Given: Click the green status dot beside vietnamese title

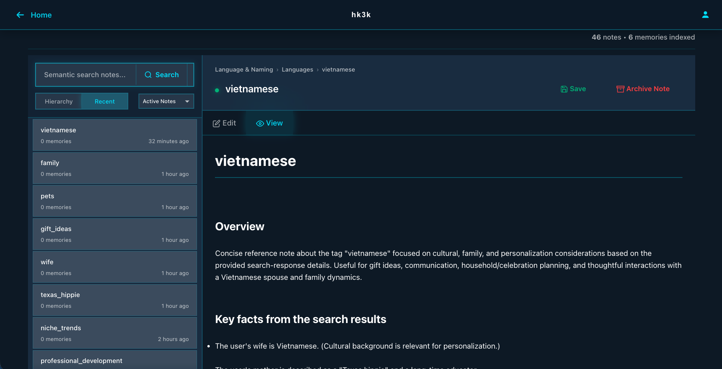Looking at the screenshot, I should click(x=217, y=90).
